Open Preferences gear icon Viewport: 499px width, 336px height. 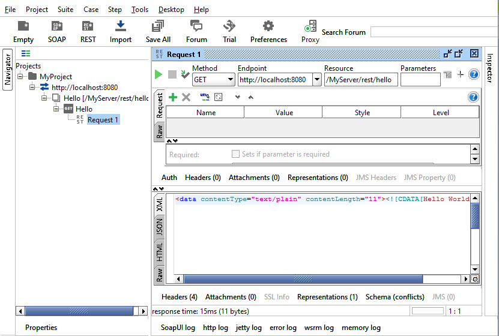click(268, 26)
